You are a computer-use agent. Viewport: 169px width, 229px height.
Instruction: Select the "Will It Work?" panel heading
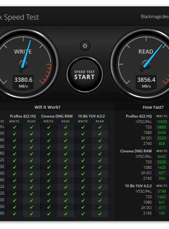coord(47,107)
